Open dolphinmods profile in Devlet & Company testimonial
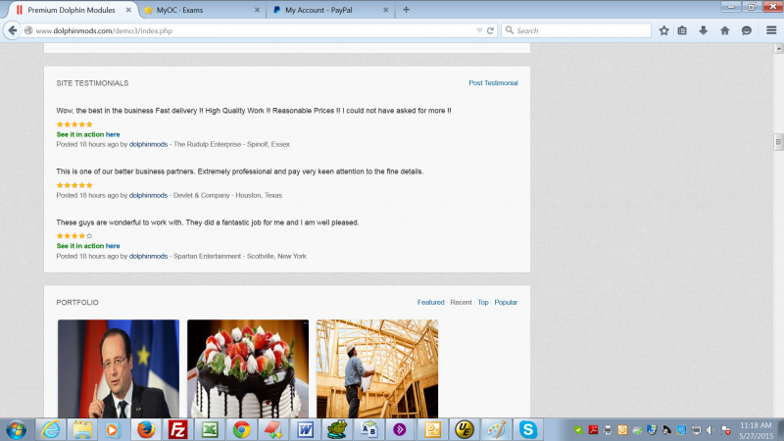Image resolution: width=784 pixels, height=441 pixels. click(149, 195)
